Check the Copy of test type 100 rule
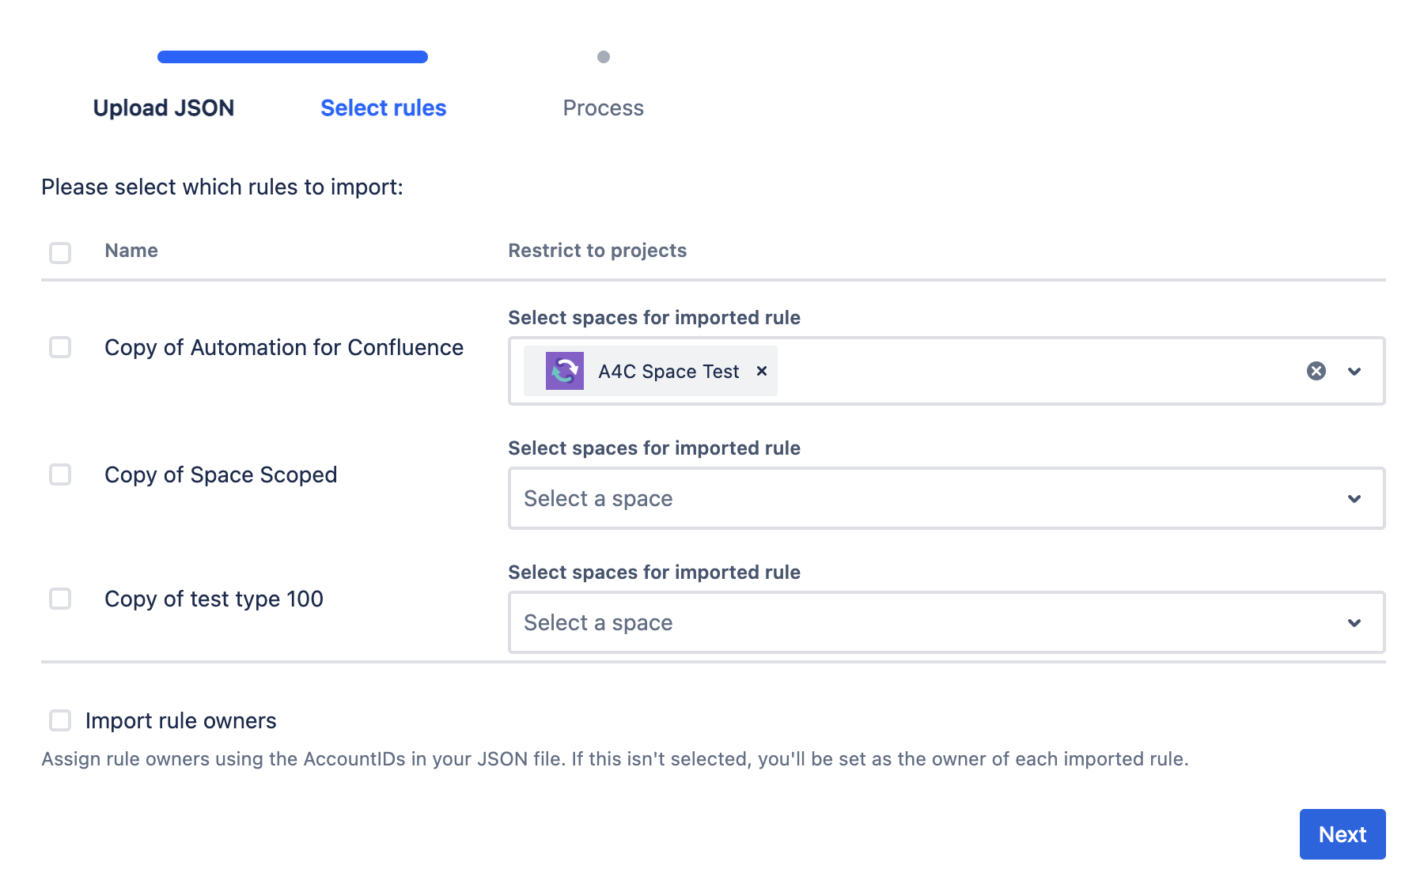The height and width of the screenshot is (892, 1424). pyautogui.click(x=60, y=599)
